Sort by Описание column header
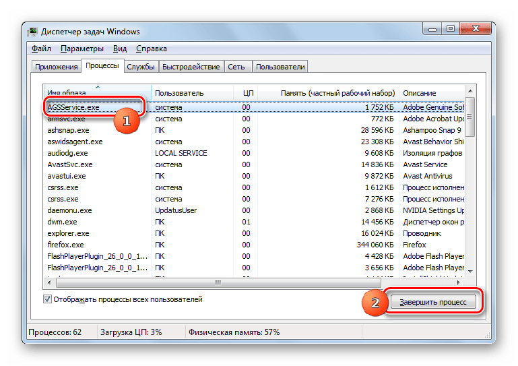 point(432,93)
